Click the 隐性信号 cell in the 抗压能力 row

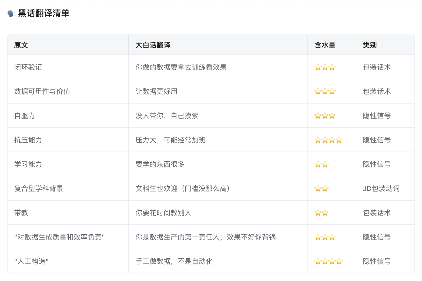click(377, 140)
